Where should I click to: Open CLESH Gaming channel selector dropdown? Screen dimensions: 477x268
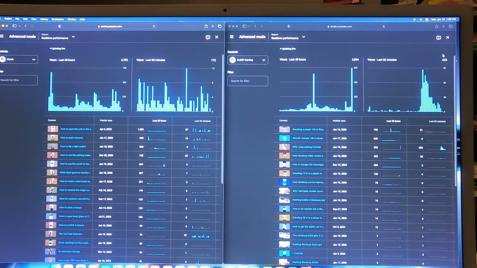(x=247, y=60)
